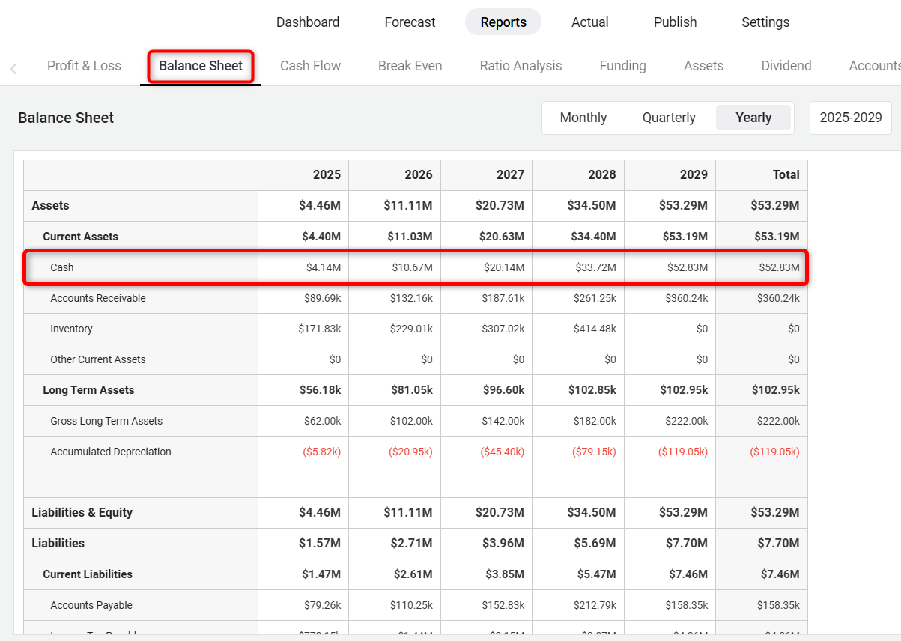Click the $414.48k Inventory value for 2028
The height and width of the screenshot is (641, 901).
(x=595, y=329)
